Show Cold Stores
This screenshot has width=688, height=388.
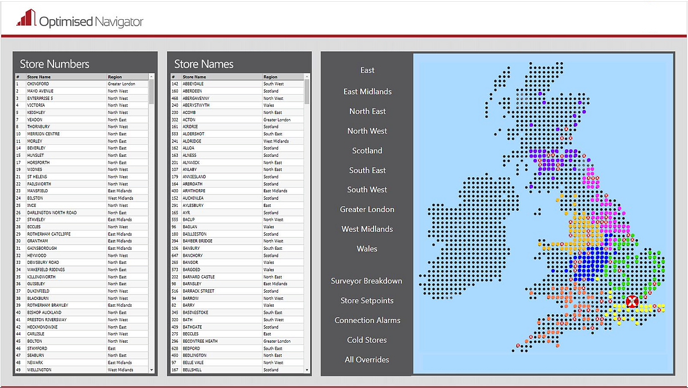click(367, 340)
